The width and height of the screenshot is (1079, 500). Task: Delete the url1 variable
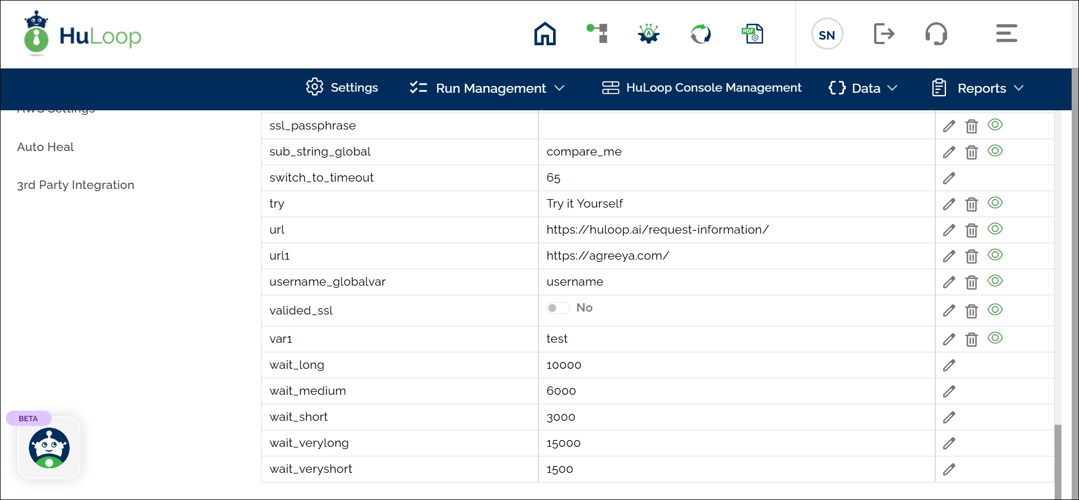[971, 256]
